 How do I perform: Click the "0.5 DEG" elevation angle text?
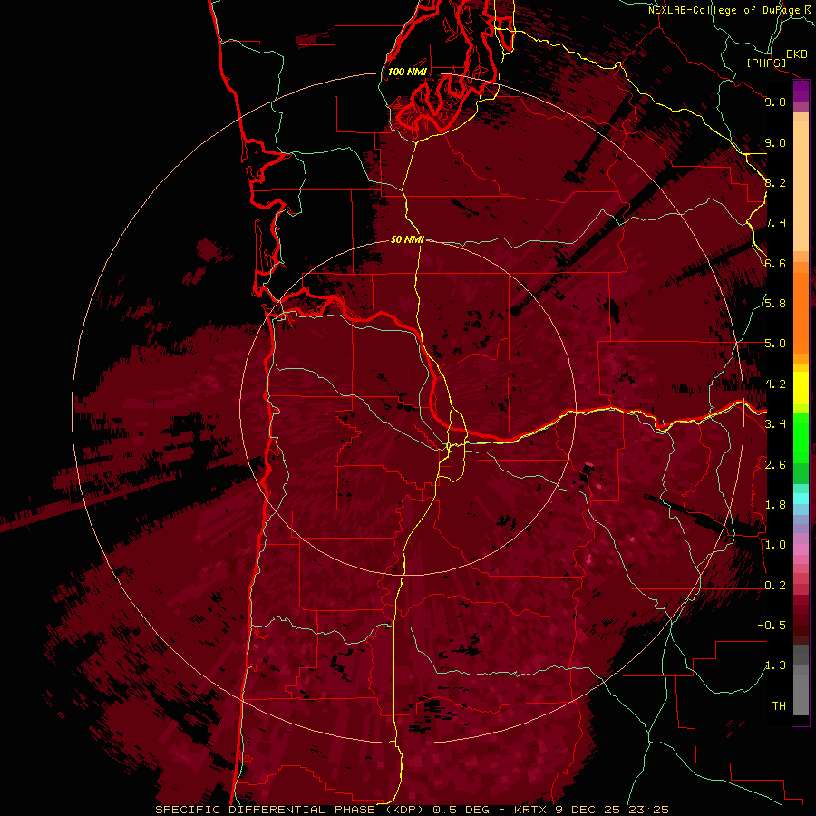click(461, 810)
